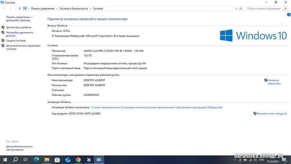Open File Explorer from taskbar
Viewport: 291px width, 164px height.
click(47, 160)
